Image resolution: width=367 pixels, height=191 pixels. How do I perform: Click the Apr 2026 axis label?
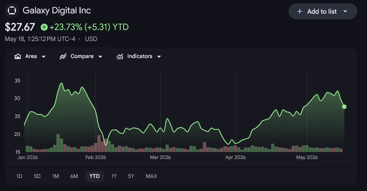coord(236,157)
